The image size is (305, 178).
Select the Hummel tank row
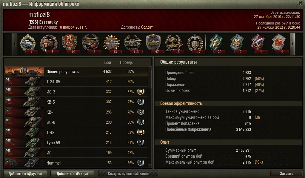point(76,163)
